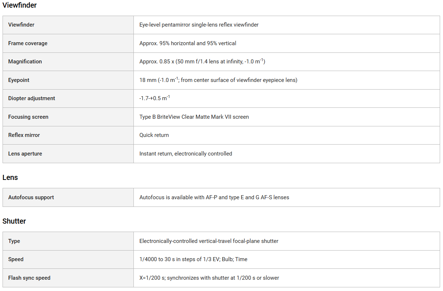Select the Focusing screen row label
Screen dimensions: 443x291
pos(28,117)
